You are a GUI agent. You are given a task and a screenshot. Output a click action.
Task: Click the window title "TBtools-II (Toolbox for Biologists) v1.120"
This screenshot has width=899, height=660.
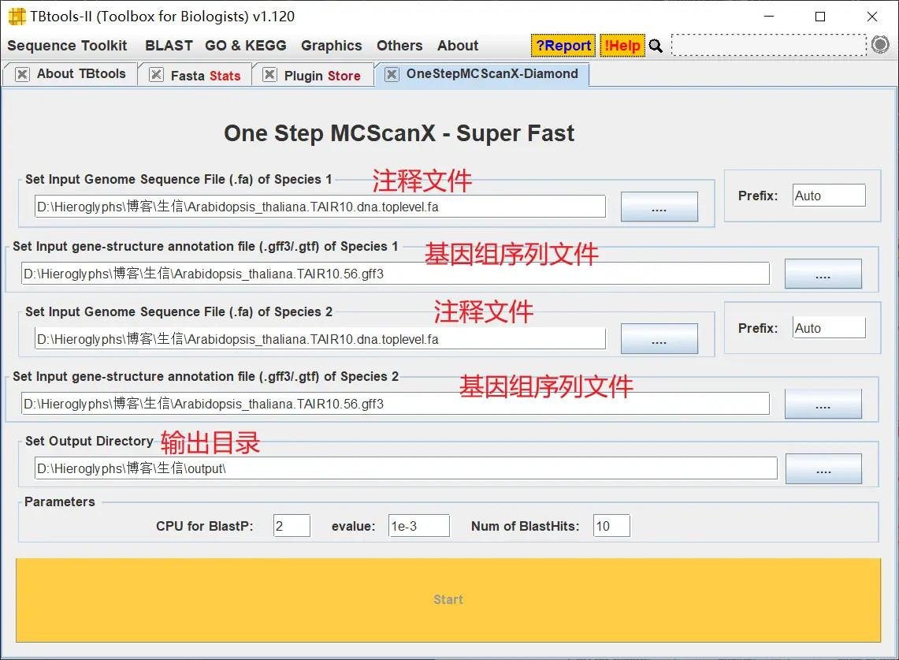click(x=162, y=17)
